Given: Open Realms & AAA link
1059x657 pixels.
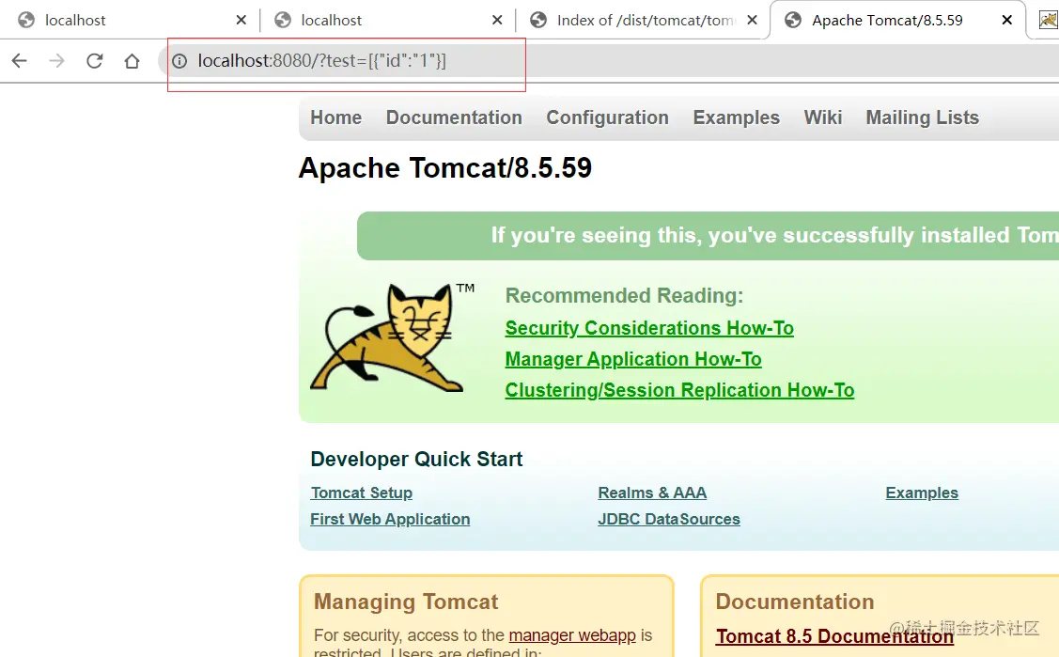Looking at the screenshot, I should coord(652,493).
